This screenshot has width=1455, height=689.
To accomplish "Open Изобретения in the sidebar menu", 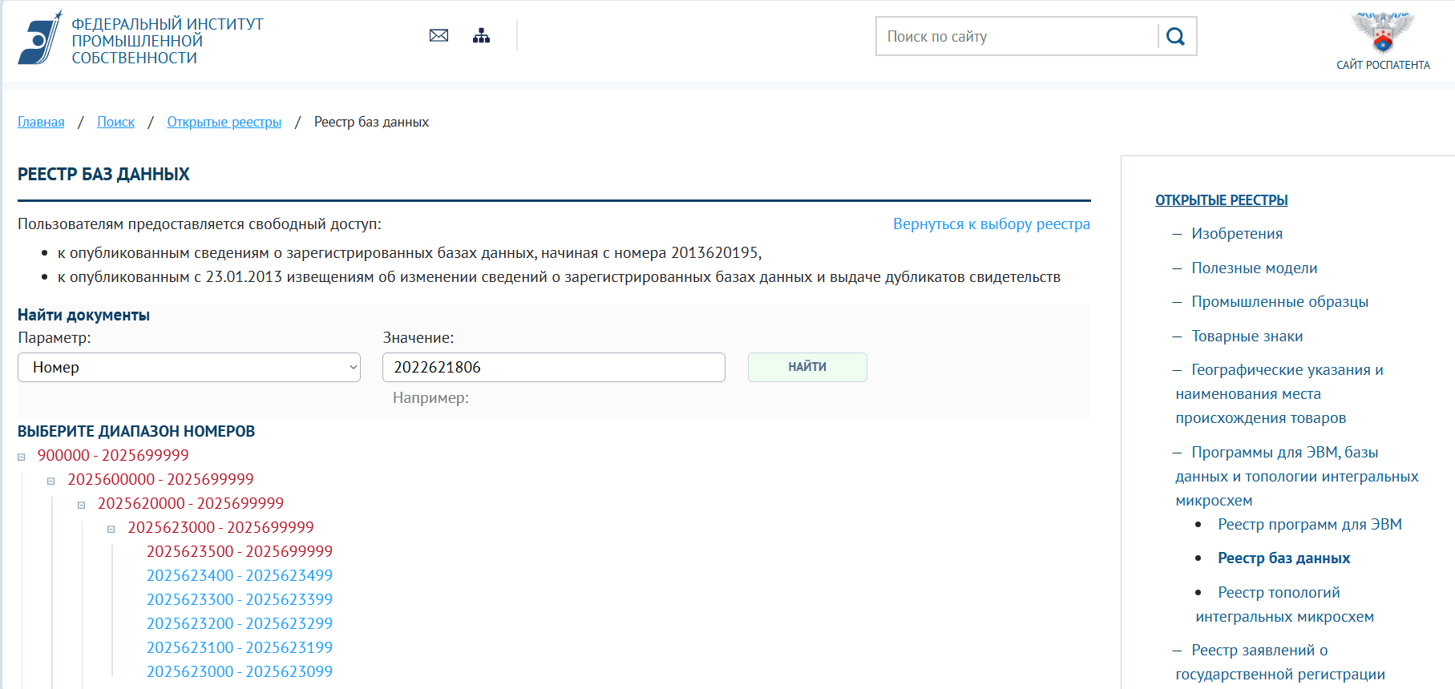I will [x=1236, y=234].
